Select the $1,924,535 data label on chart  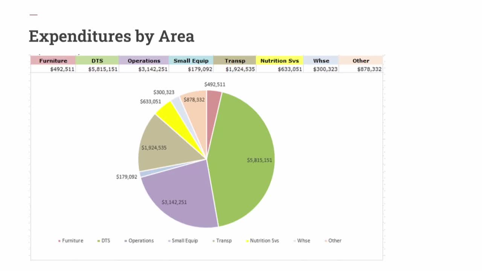pyautogui.click(x=154, y=148)
